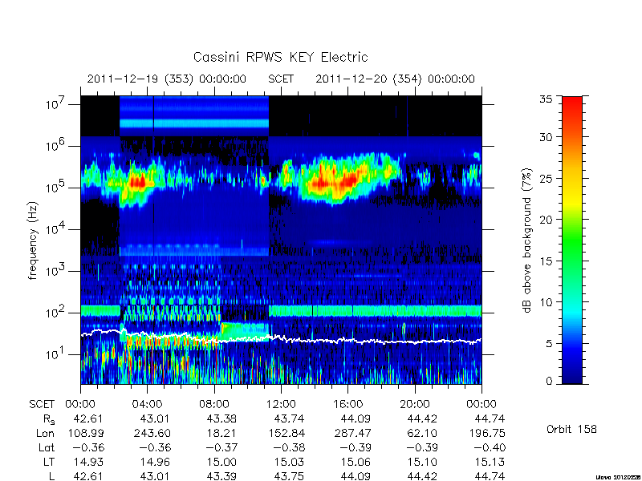
Task: Click the longitude value 152.84
Action: coord(286,433)
